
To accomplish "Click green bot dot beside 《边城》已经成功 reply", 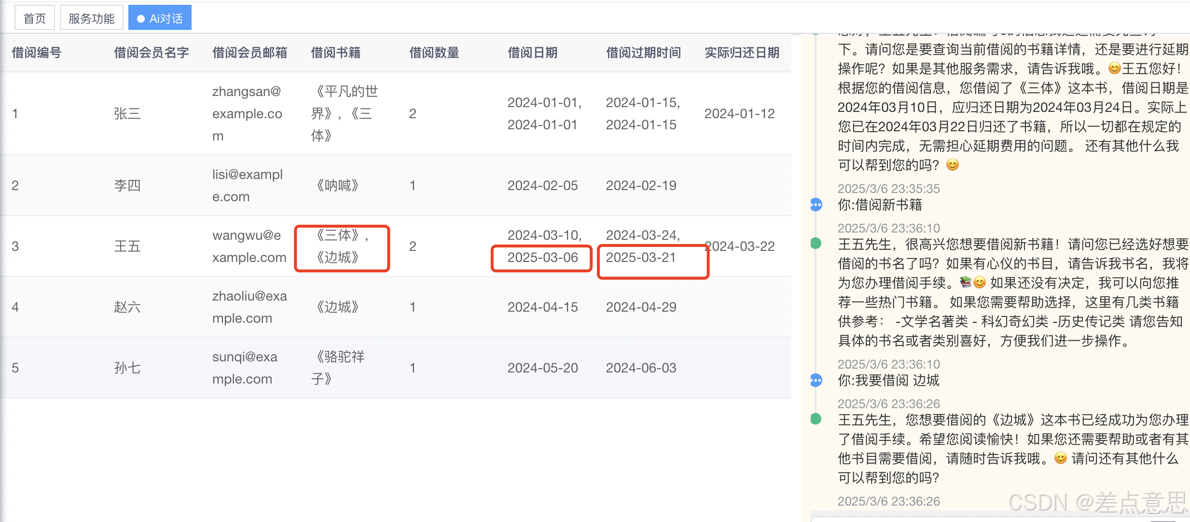I will tap(816, 419).
